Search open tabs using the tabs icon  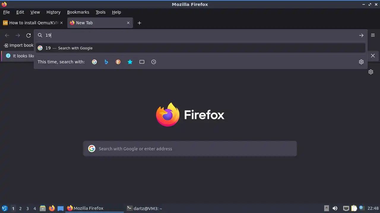coord(142,62)
